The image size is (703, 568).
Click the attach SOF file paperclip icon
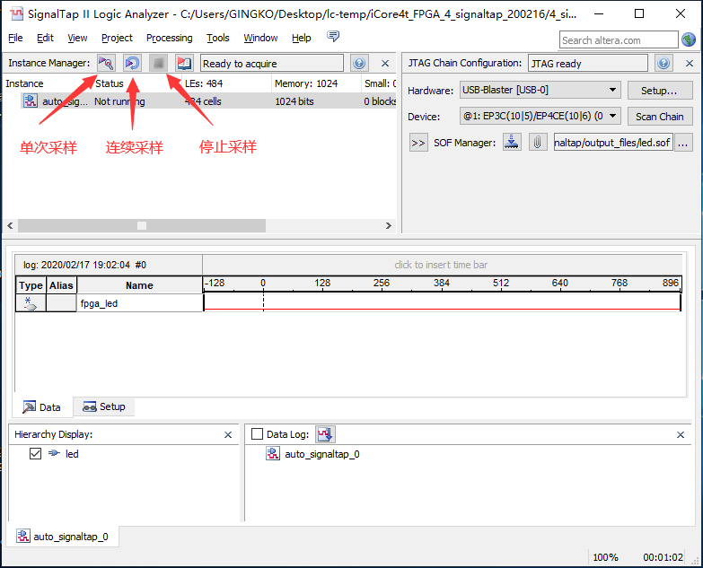click(537, 143)
